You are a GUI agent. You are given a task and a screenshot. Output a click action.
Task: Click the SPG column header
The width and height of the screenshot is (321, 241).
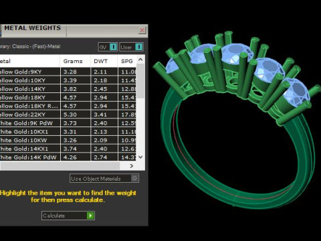coord(127,61)
